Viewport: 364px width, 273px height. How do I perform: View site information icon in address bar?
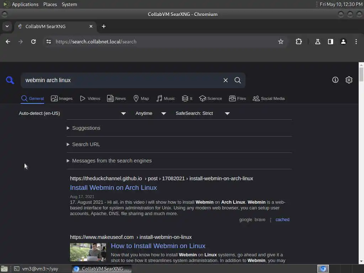point(48,42)
